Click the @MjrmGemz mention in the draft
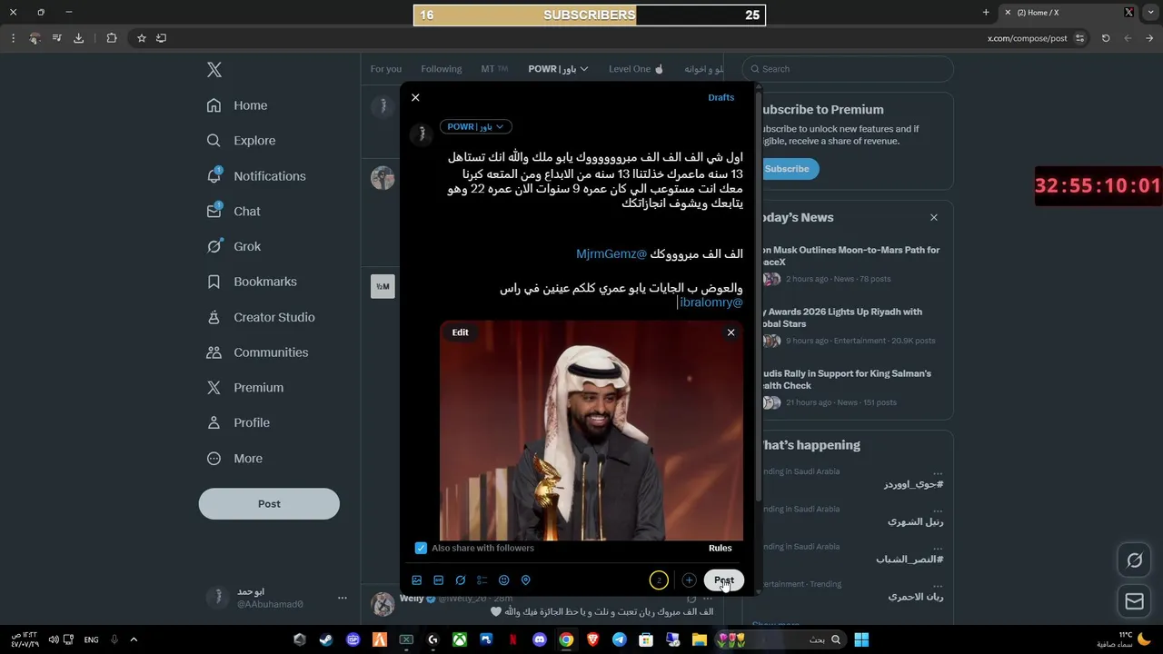1163x654 pixels. point(611,254)
